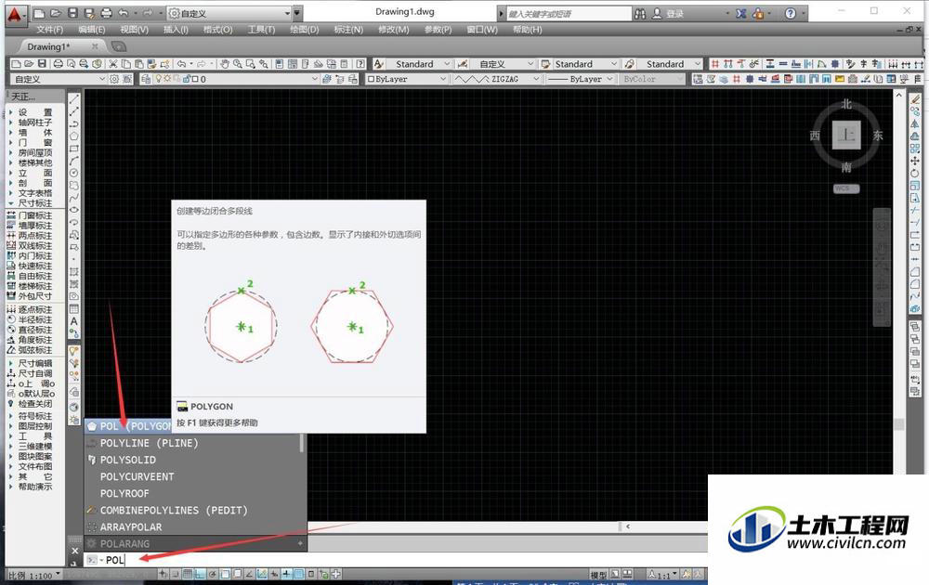Click the binoculars search icon

640,14
